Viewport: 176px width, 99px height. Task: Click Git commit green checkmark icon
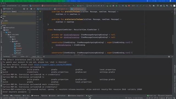tap(141, 6)
